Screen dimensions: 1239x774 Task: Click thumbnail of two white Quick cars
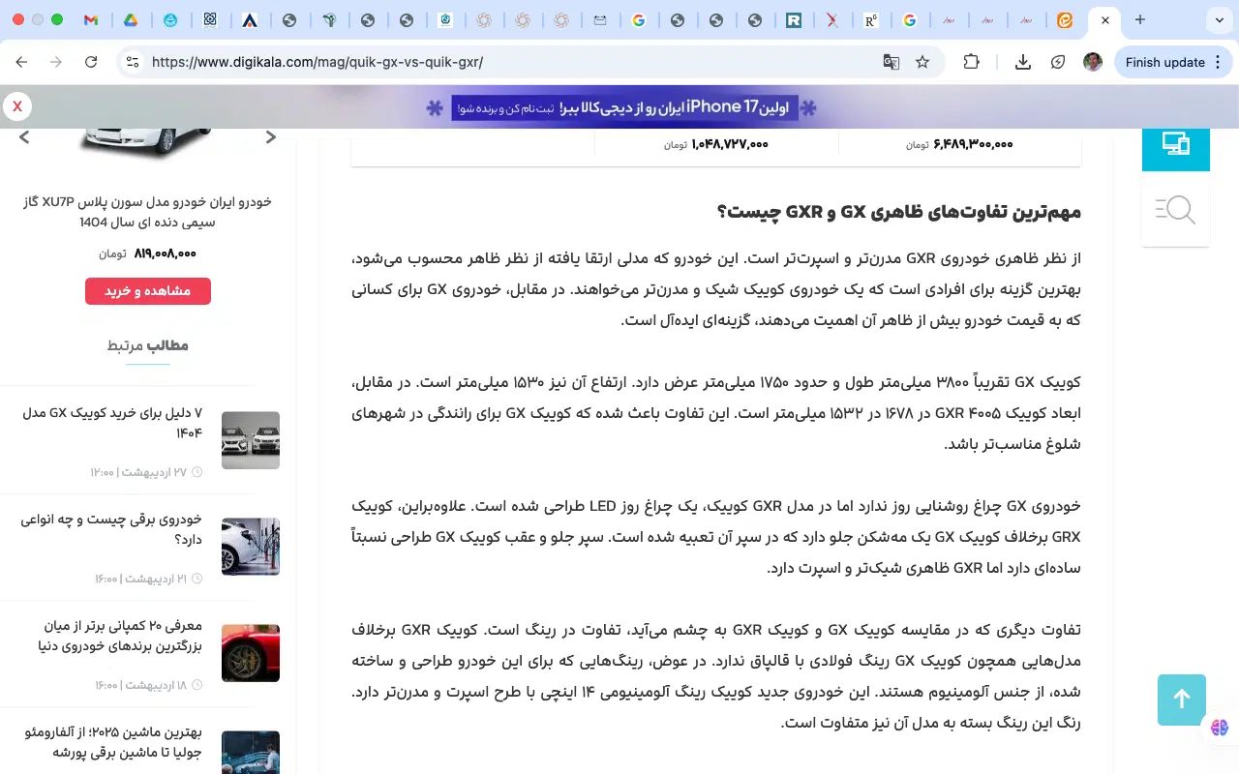pos(251,440)
